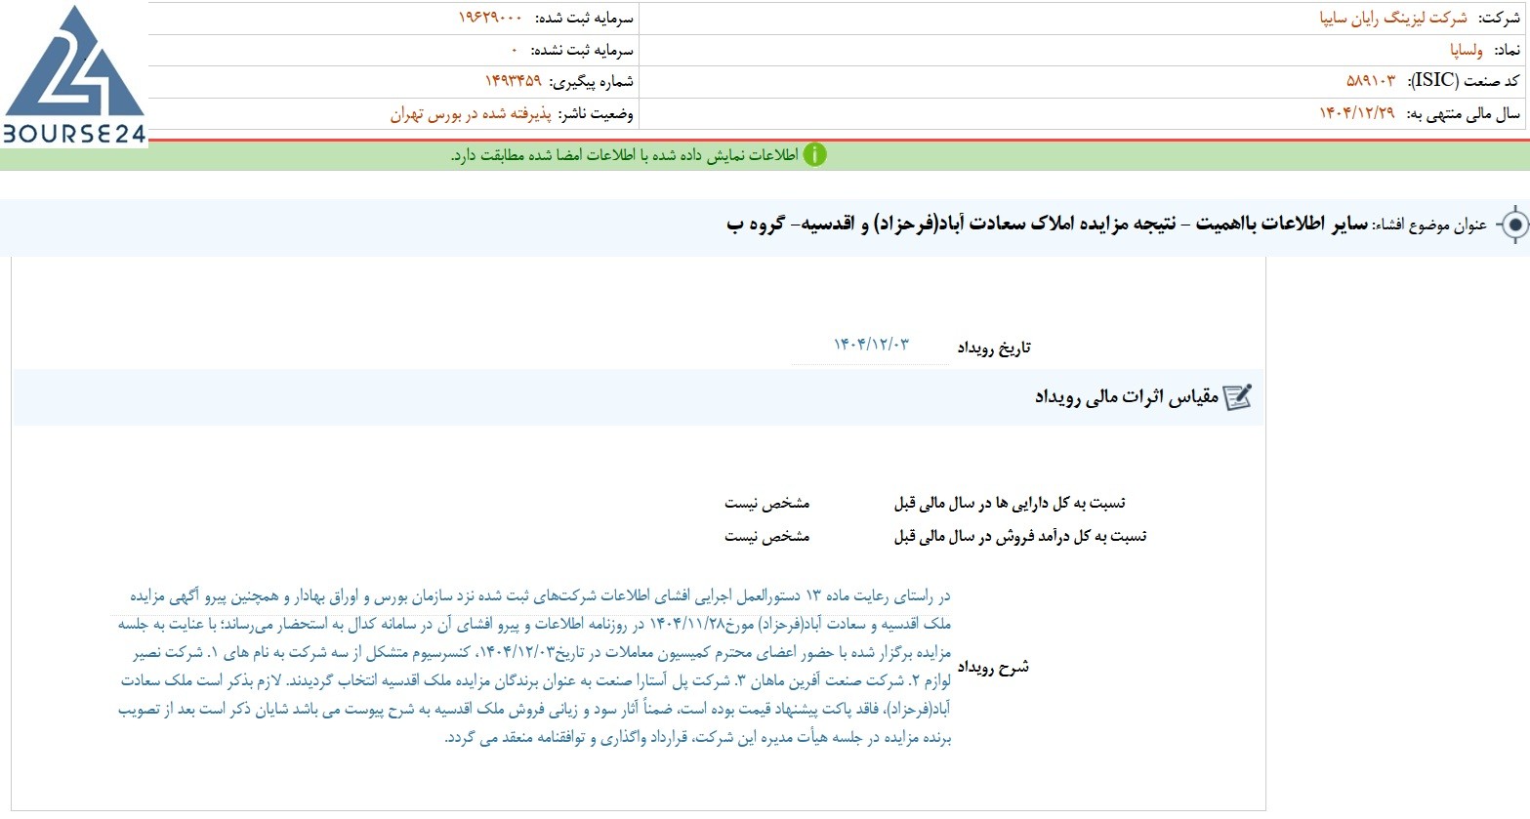The image size is (1530, 819).
Task: Select the ISIC industry code 589103
Action: (1371, 81)
